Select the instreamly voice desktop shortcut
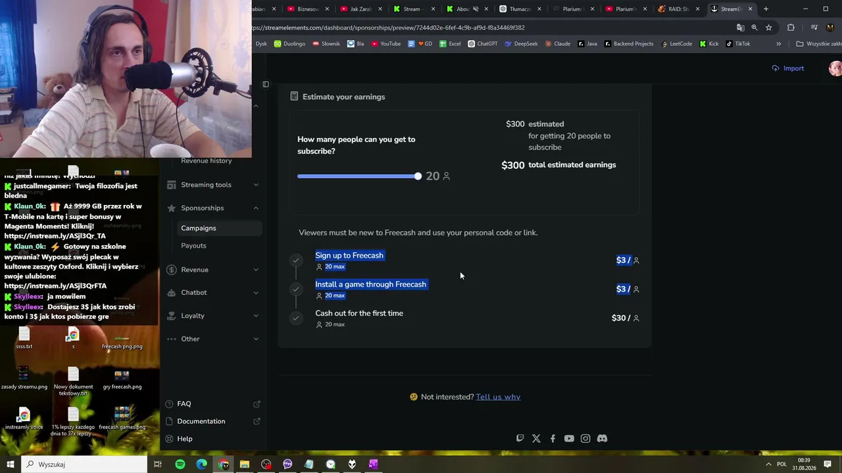This screenshot has height=473, width=842. (24, 418)
